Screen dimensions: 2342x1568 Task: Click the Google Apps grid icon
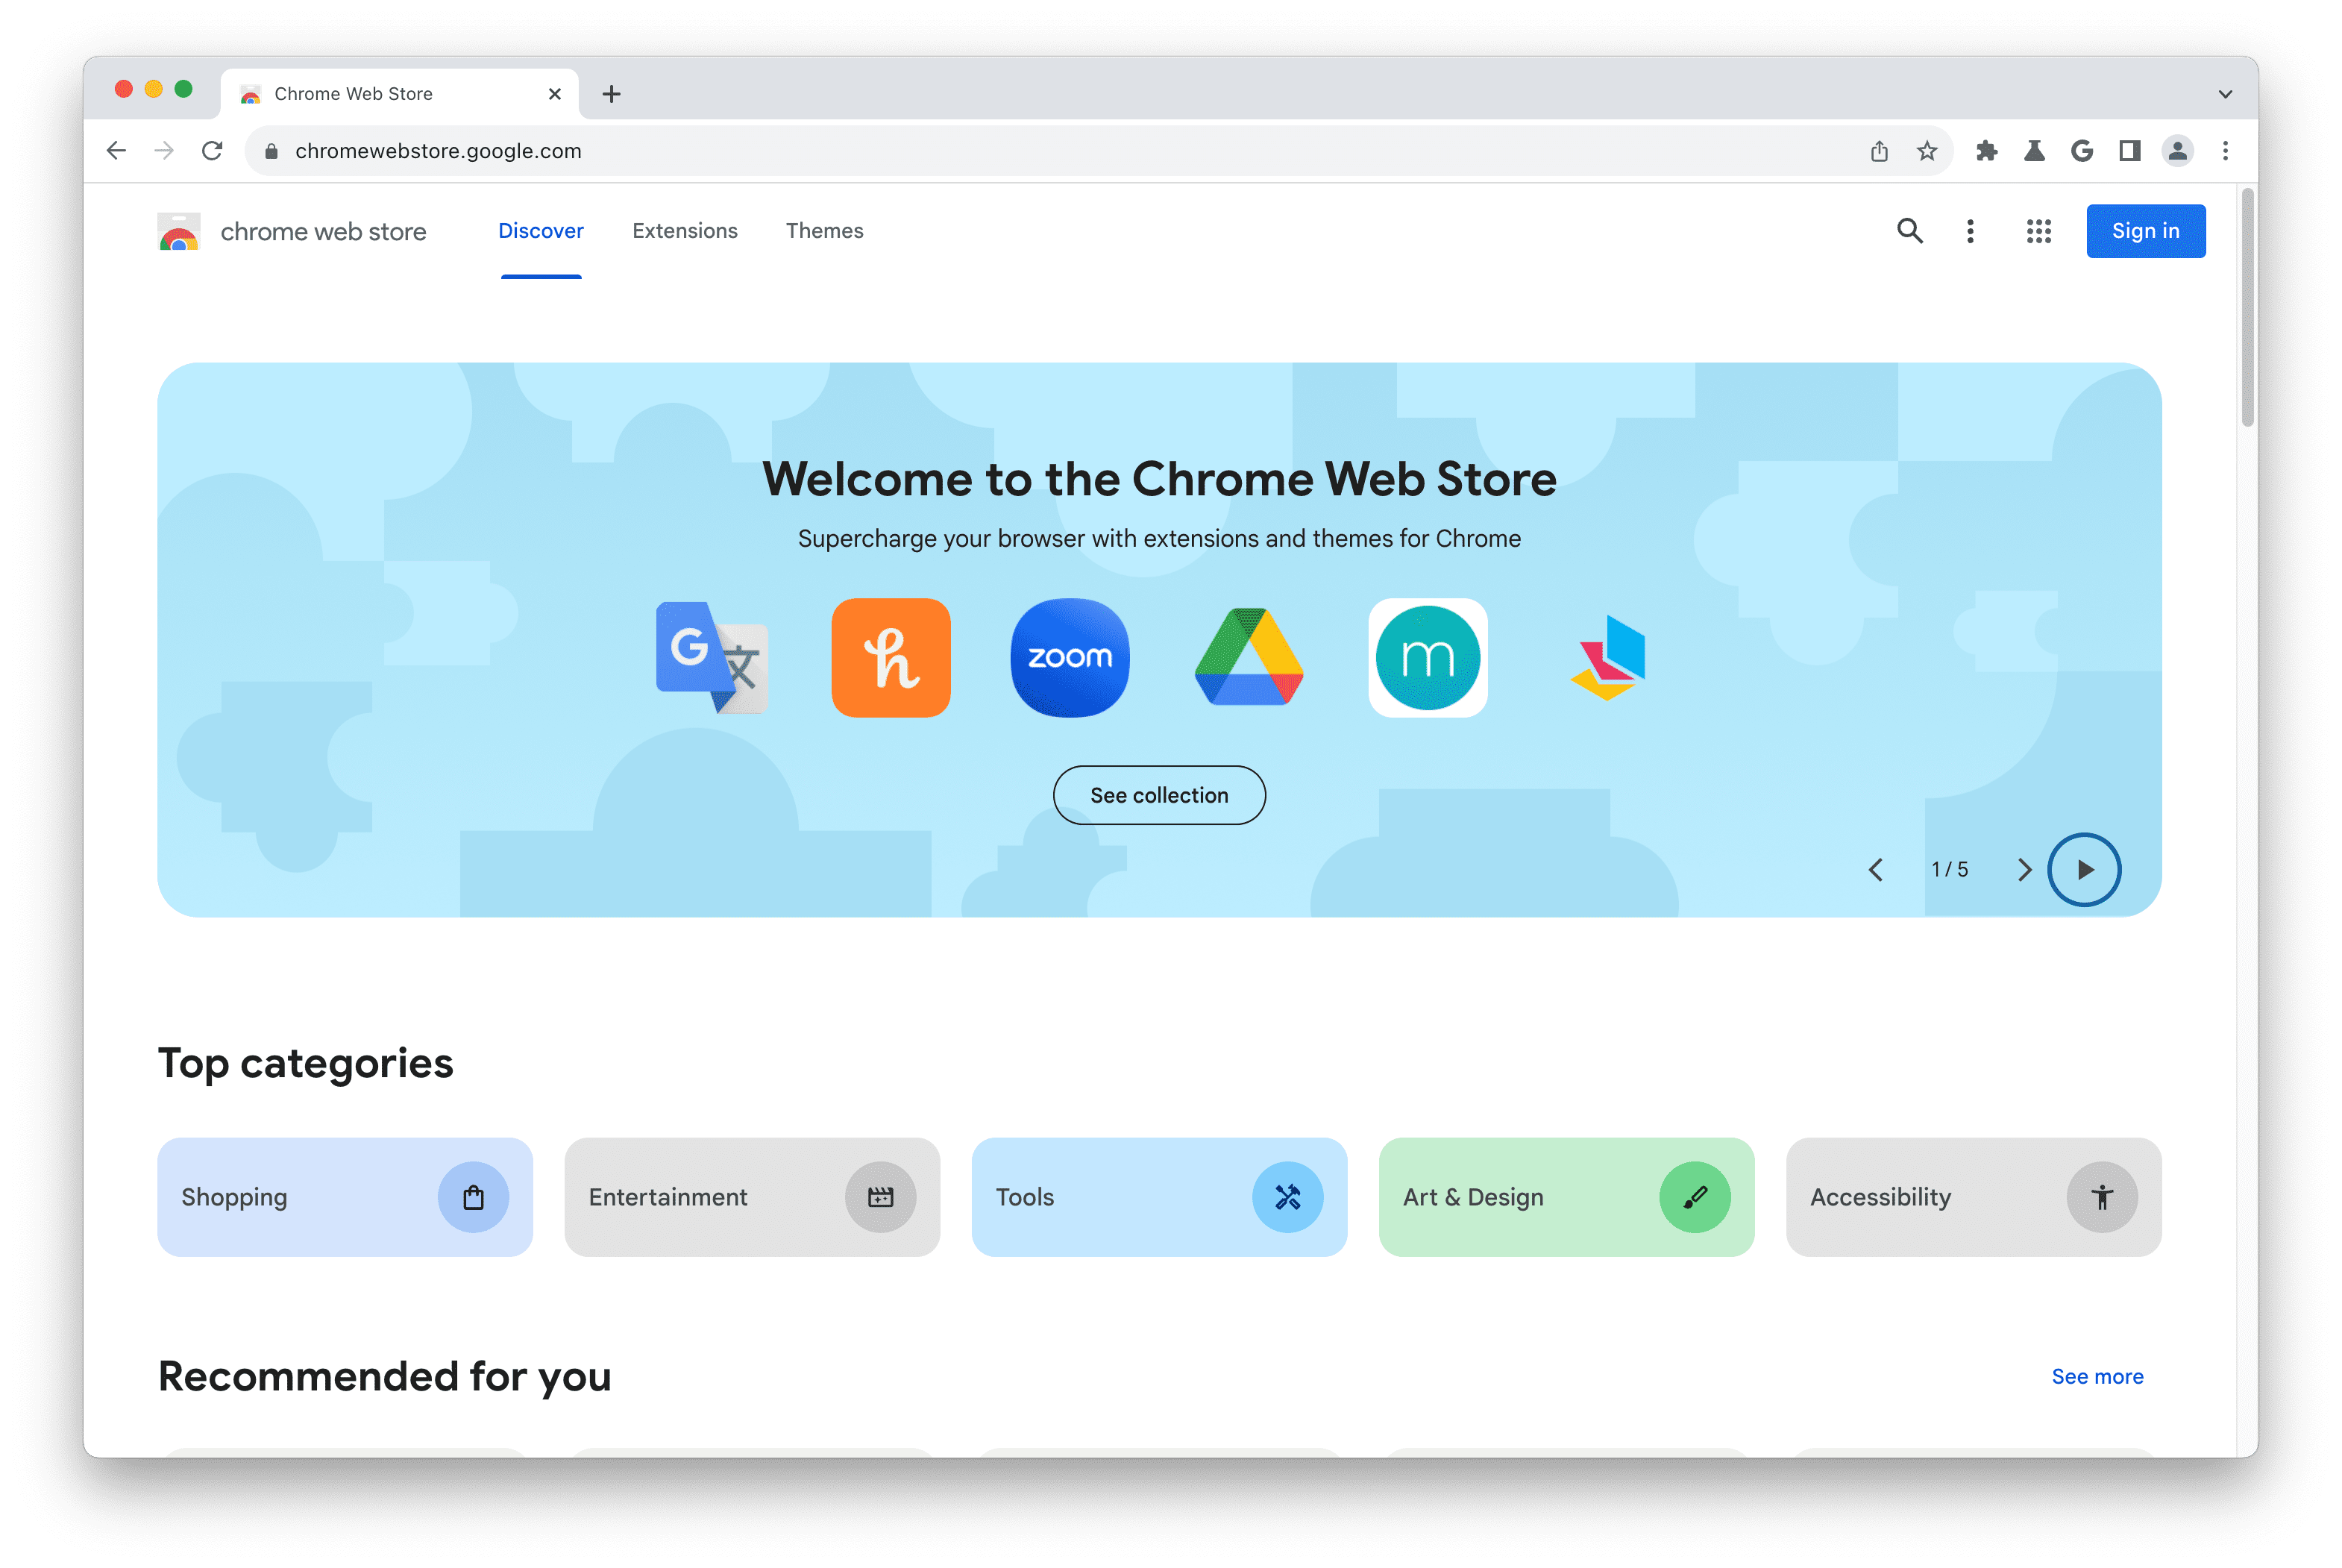click(x=2034, y=229)
